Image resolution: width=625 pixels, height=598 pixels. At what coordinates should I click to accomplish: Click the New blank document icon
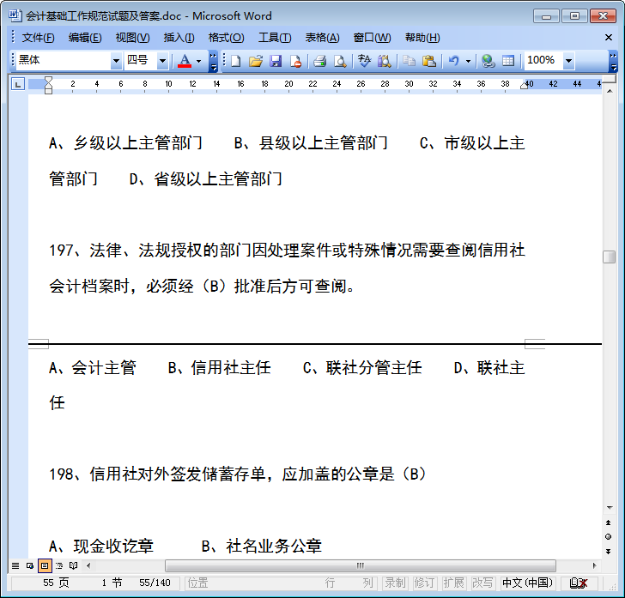[236, 61]
